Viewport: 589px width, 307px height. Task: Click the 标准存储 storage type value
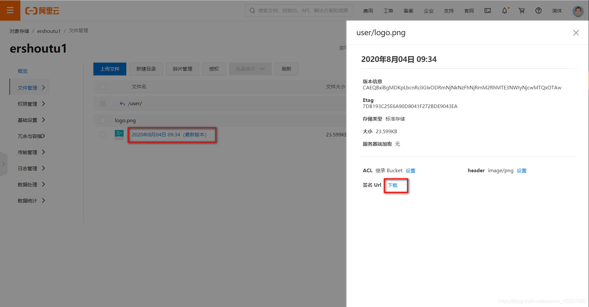(395, 119)
